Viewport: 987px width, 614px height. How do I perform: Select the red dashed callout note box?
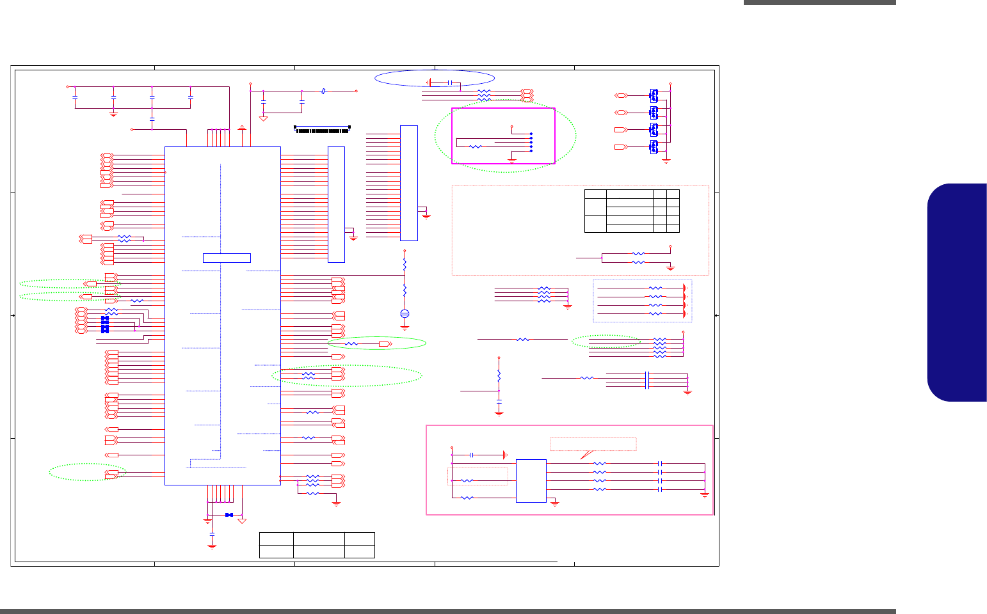point(593,444)
